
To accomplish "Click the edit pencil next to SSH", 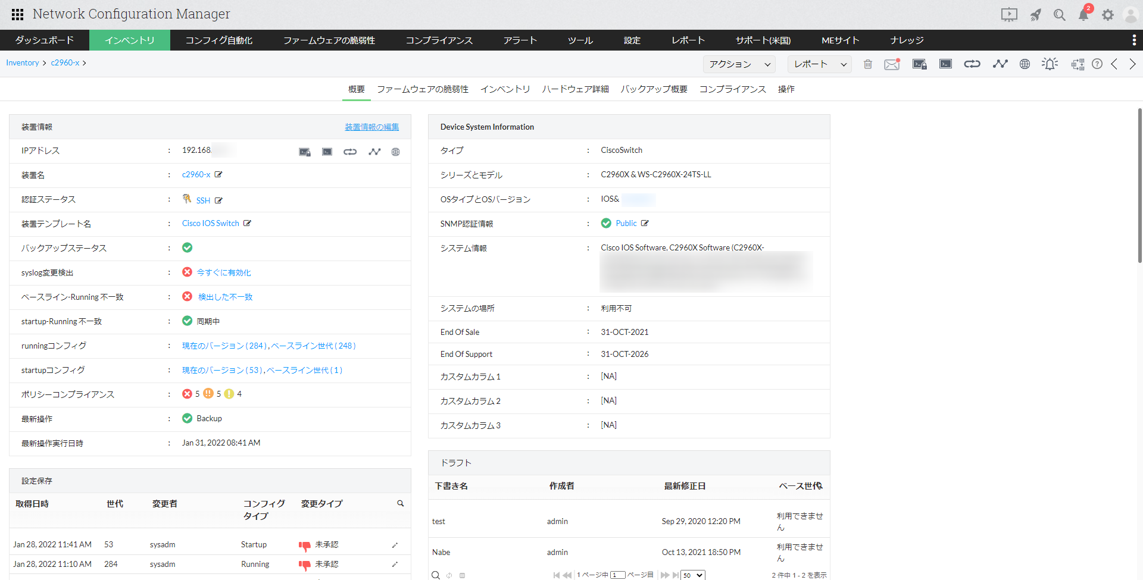I will 218,200.
